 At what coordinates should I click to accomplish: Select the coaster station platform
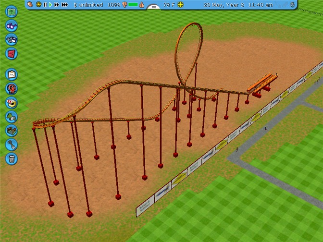pyautogui.click(x=262, y=83)
